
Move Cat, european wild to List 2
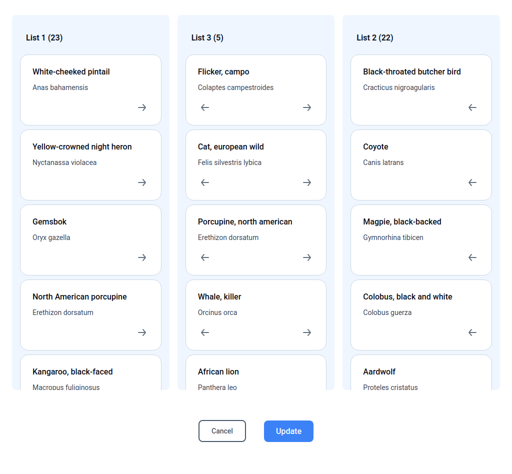click(x=306, y=182)
